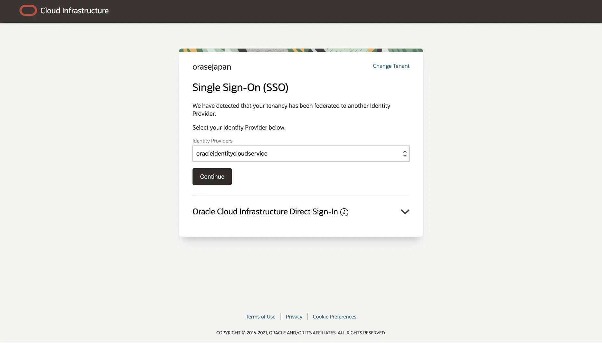Open the Terms of Use link
Image resolution: width=602 pixels, height=343 pixels.
[x=260, y=317]
